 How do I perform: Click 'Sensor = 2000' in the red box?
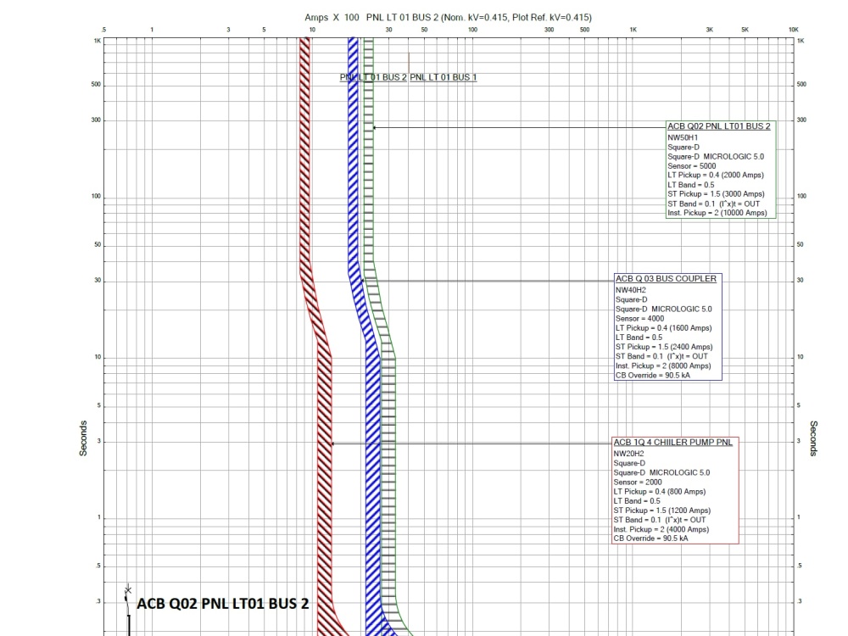click(637, 482)
